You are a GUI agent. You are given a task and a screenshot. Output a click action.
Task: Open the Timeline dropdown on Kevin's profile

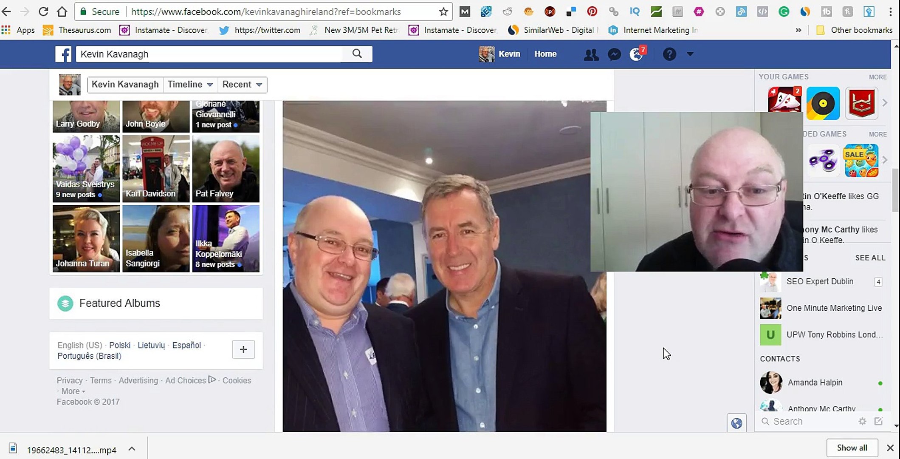(x=190, y=85)
